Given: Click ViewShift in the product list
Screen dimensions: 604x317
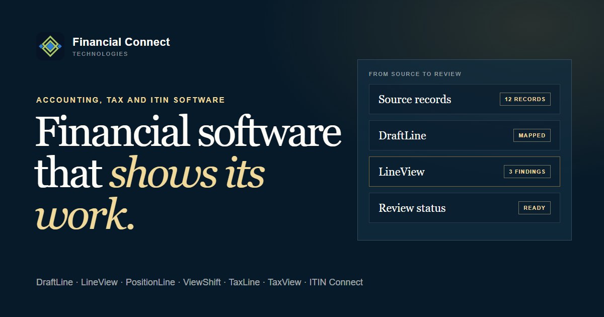Looking at the screenshot, I should coord(202,282).
